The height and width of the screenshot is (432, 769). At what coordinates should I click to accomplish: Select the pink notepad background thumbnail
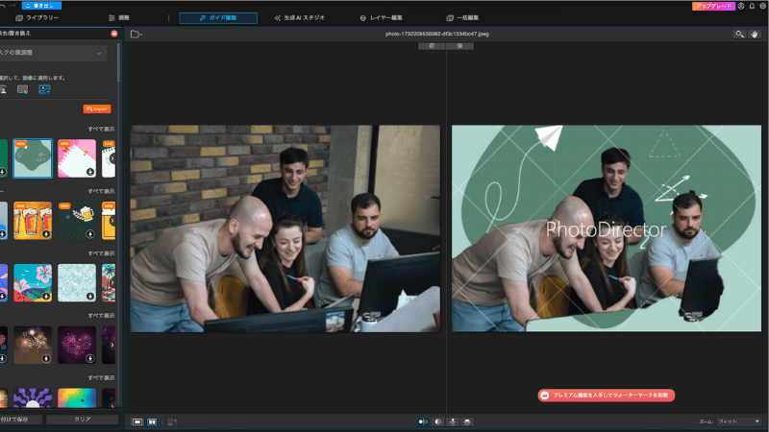[77, 158]
